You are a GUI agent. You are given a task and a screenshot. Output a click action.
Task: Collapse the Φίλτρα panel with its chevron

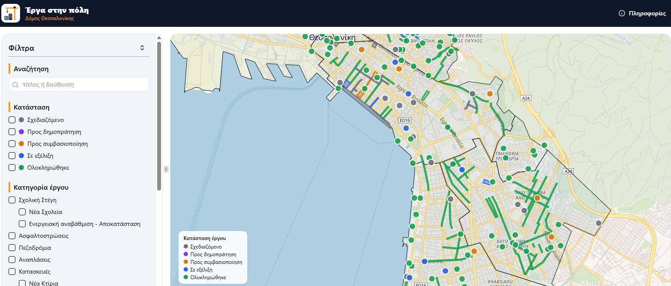point(142,48)
